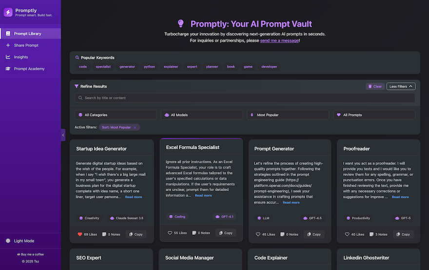This screenshot has height=270, width=429.
Task: Select the python keyword tag
Action: pyautogui.click(x=149, y=67)
